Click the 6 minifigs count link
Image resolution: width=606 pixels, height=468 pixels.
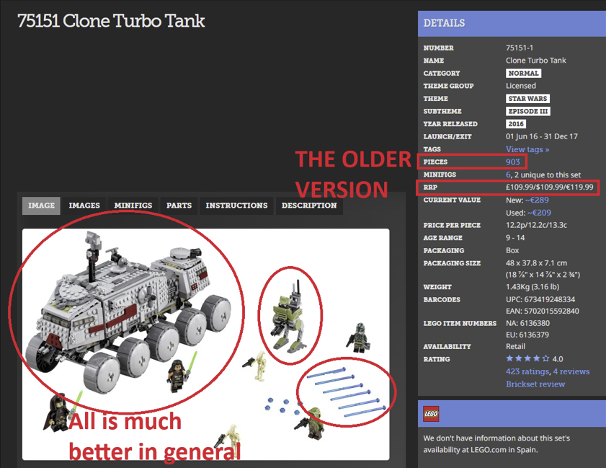coord(508,175)
